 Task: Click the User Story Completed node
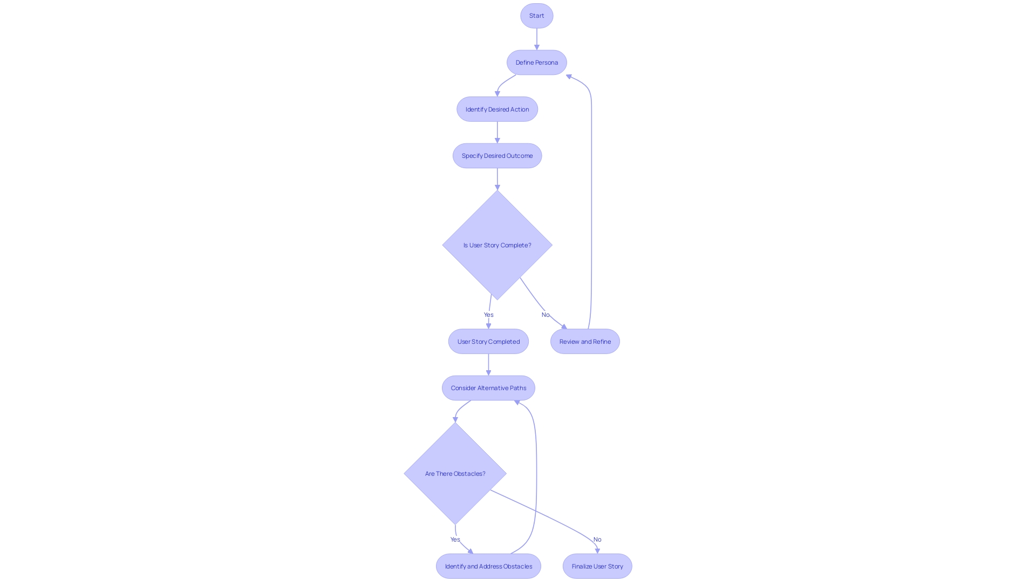488,341
